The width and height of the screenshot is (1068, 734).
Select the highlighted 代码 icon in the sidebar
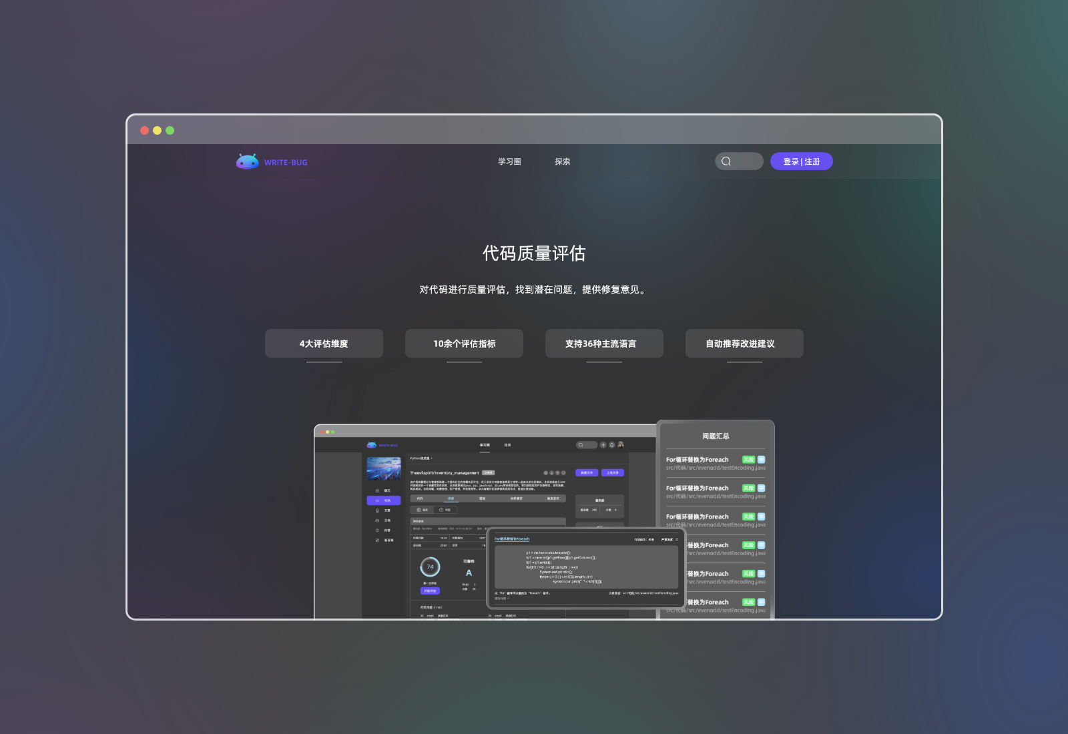pos(377,500)
